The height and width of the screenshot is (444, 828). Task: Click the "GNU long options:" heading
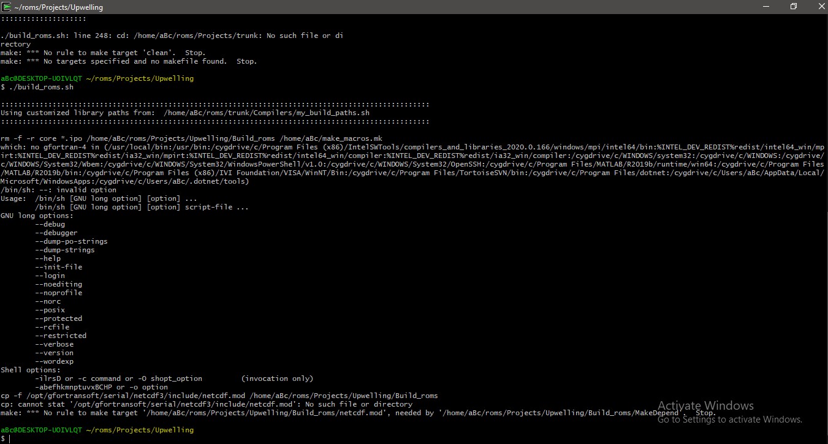37,216
